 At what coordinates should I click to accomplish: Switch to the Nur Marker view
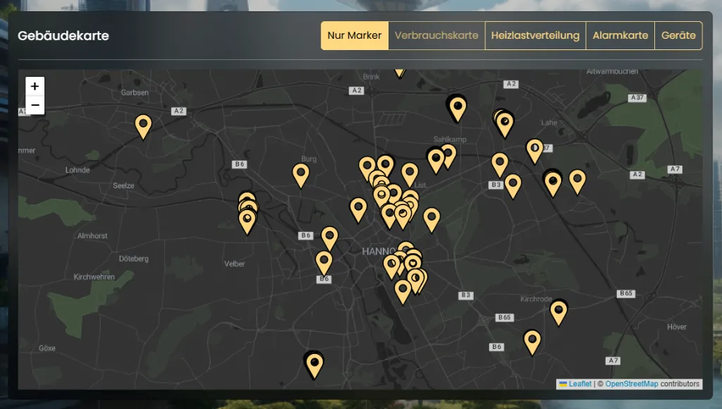click(x=355, y=36)
